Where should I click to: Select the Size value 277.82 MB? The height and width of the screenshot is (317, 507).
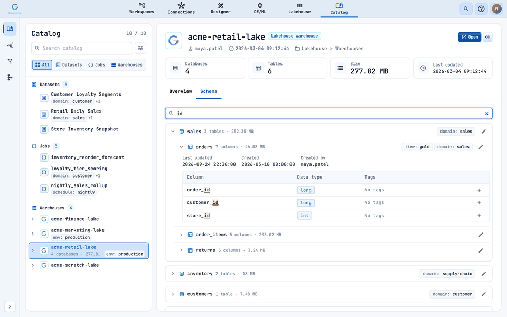click(369, 71)
